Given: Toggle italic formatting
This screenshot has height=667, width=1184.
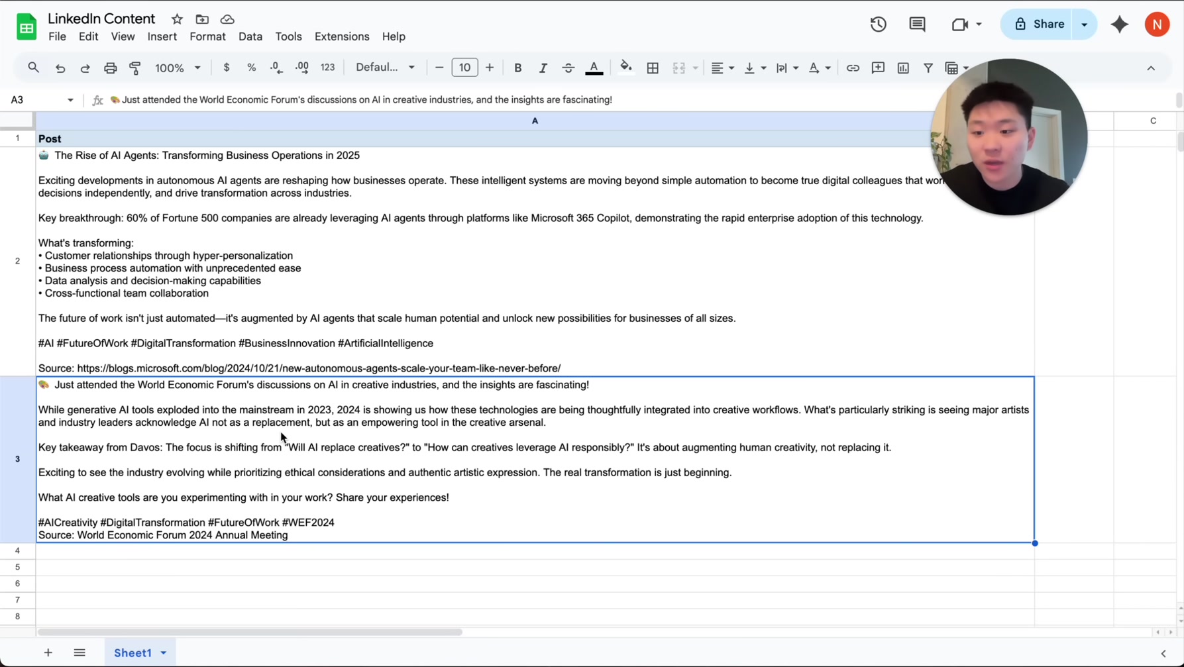Looking at the screenshot, I should tap(543, 68).
